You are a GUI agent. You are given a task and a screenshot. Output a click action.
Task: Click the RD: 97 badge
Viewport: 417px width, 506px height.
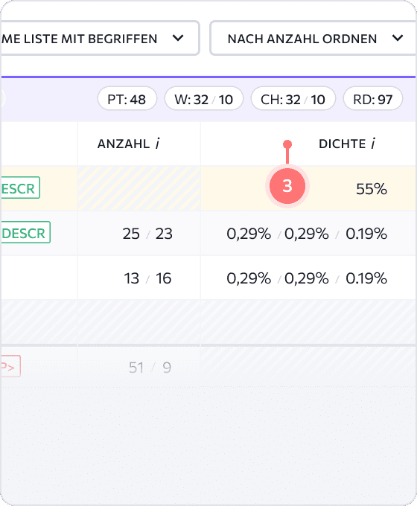click(373, 99)
